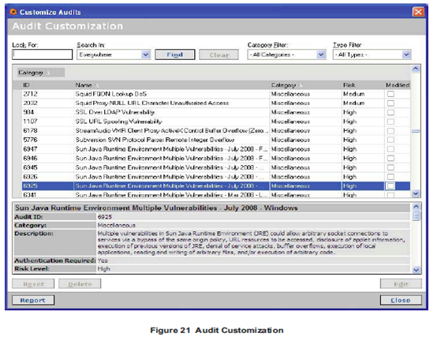Click the Category grouping header chip
Screen dimensions: 437x337
click(x=41, y=73)
